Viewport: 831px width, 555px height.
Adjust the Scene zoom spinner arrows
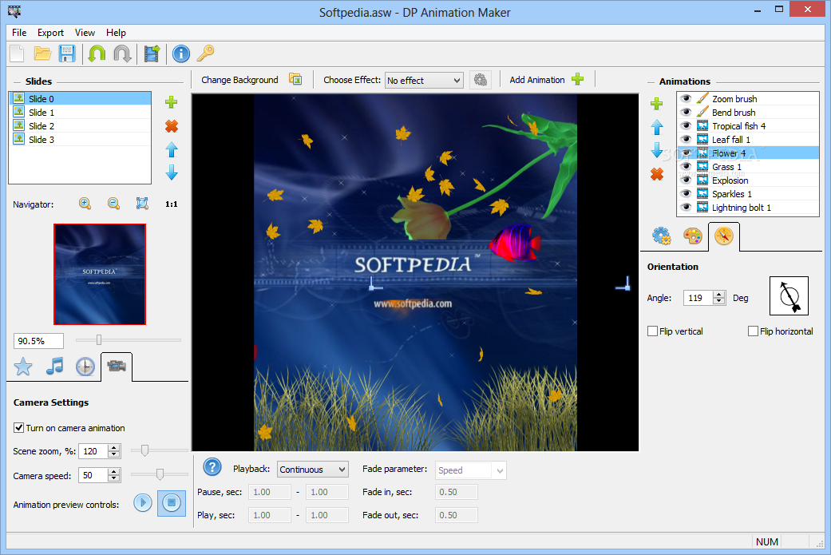point(114,451)
